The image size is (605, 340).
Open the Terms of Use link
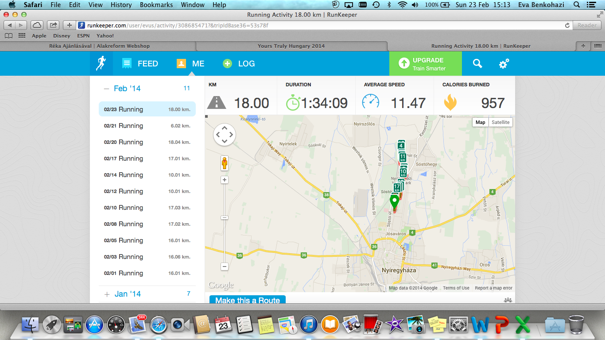(x=456, y=288)
